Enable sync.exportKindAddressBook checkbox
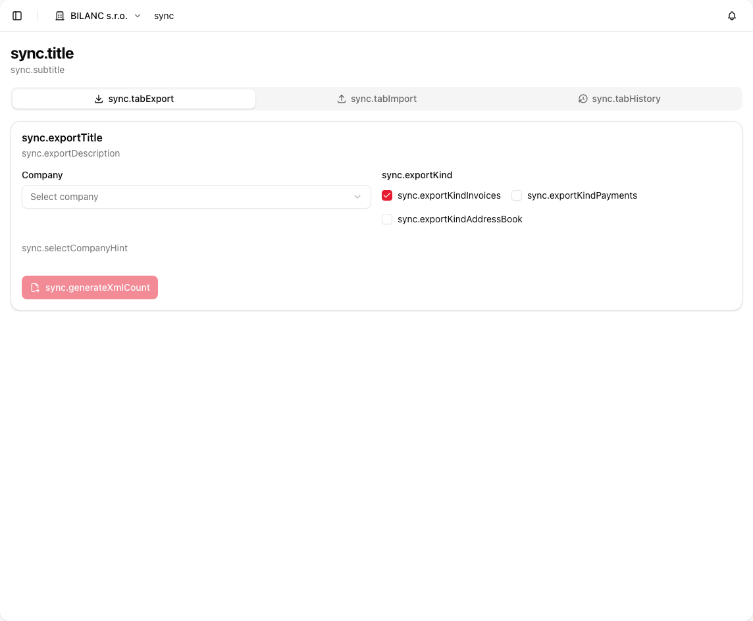This screenshot has width=753, height=621. (x=387, y=219)
